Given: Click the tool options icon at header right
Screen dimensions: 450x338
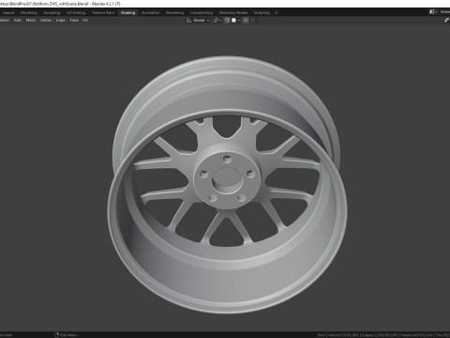Looking at the screenshot, I should tap(446, 21).
